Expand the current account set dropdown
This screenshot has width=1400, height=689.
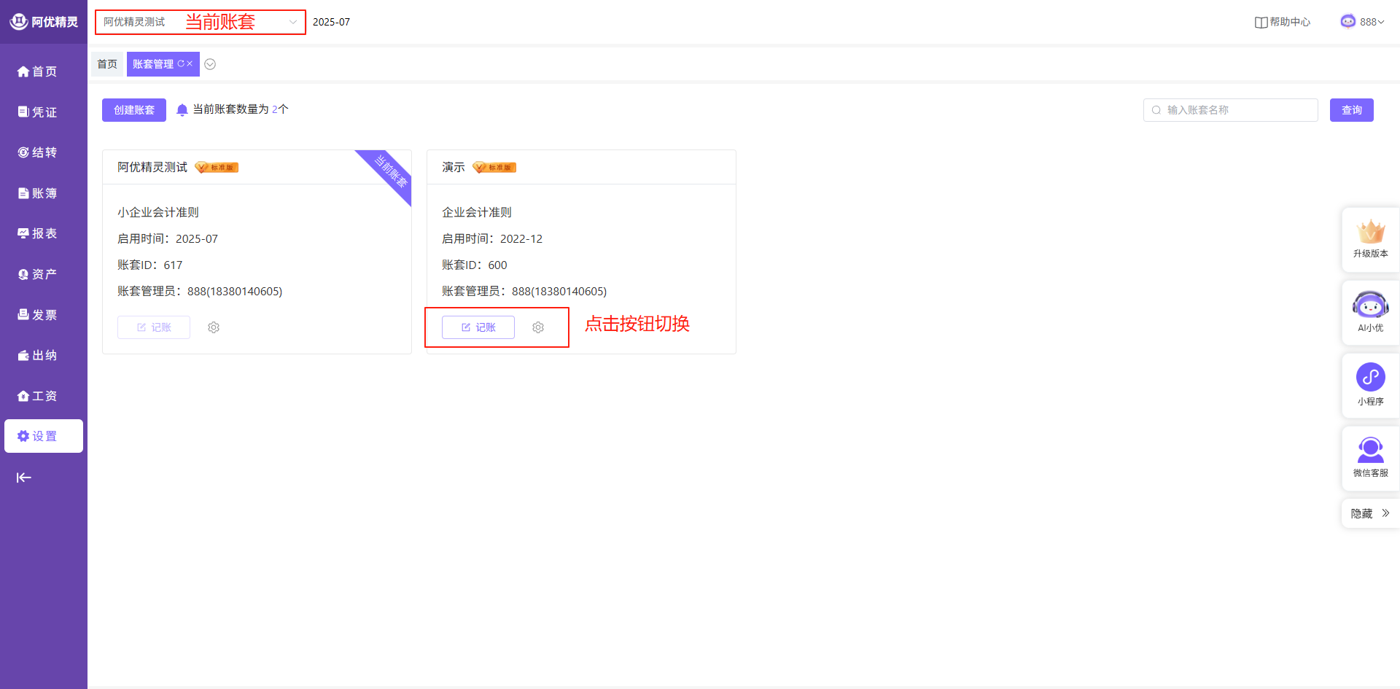point(292,22)
